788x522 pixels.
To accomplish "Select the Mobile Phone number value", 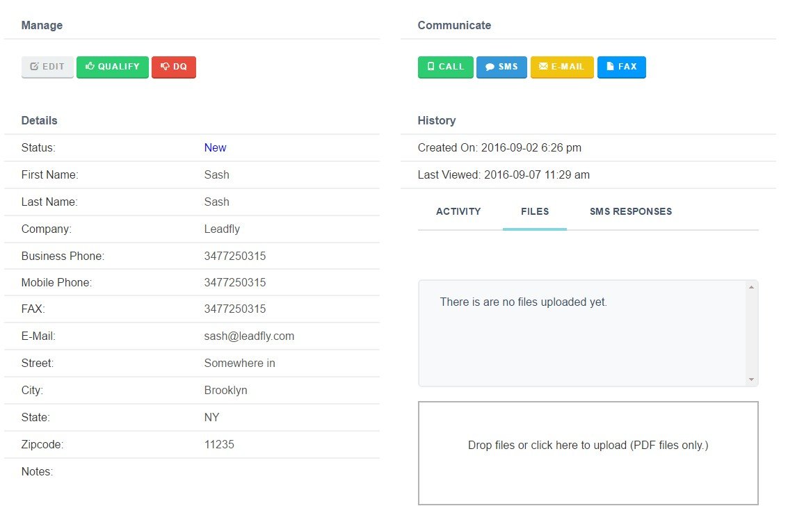I will 234,283.
